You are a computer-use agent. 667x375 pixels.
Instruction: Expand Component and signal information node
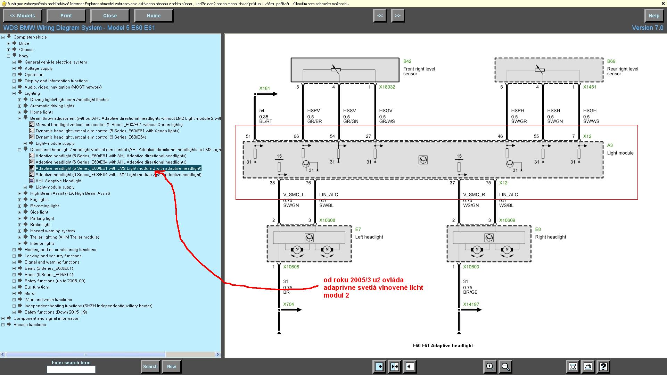pos(3,318)
